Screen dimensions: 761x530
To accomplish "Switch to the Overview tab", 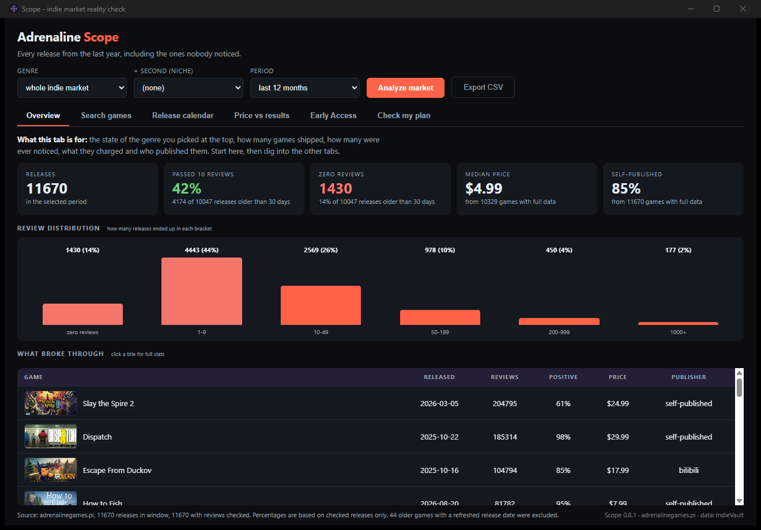I will 43,115.
